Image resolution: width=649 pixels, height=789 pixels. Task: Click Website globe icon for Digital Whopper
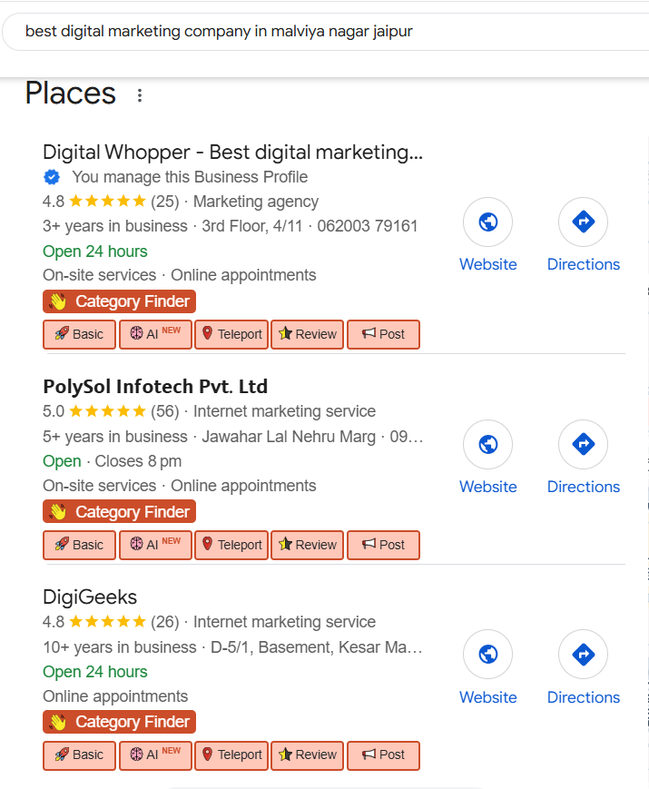click(487, 222)
